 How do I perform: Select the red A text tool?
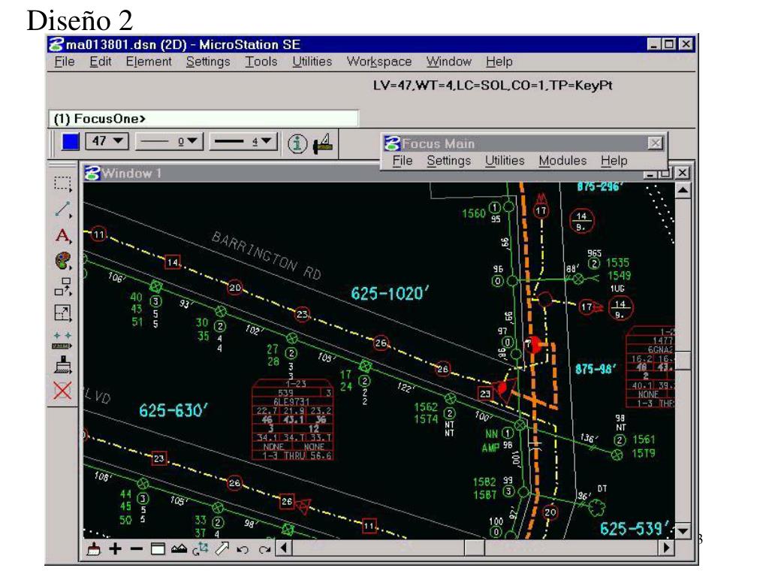62,235
